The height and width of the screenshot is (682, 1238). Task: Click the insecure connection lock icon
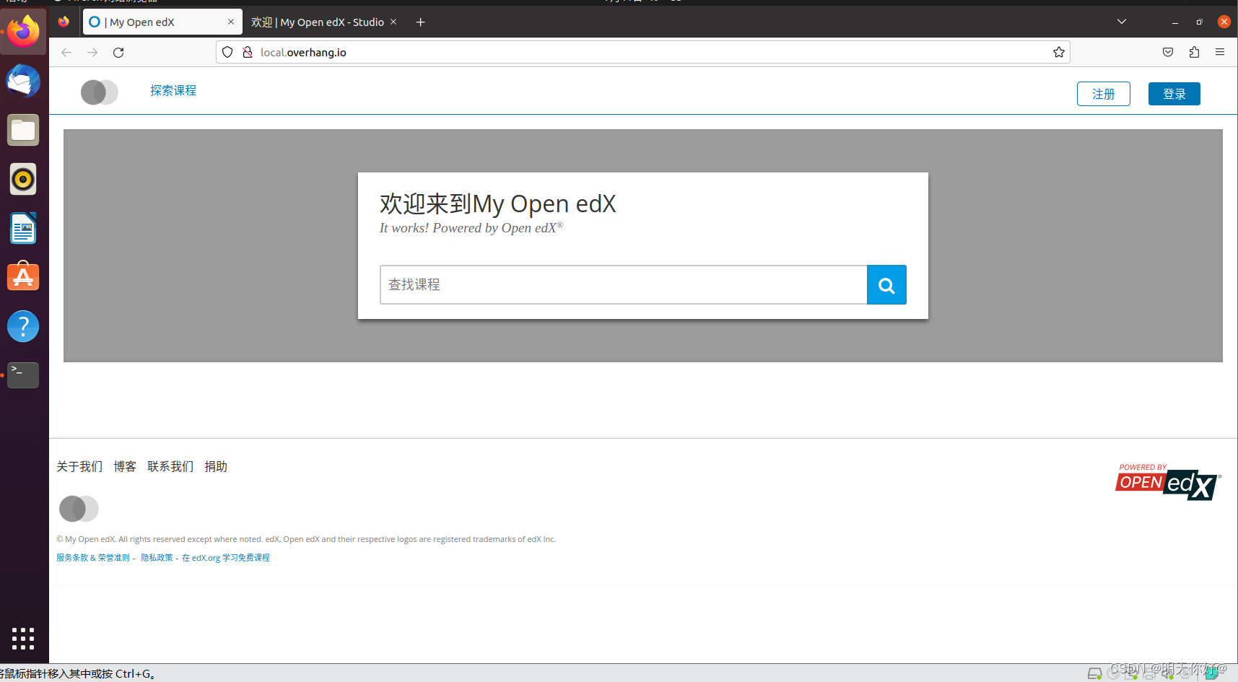pyautogui.click(x=248, y=52)
